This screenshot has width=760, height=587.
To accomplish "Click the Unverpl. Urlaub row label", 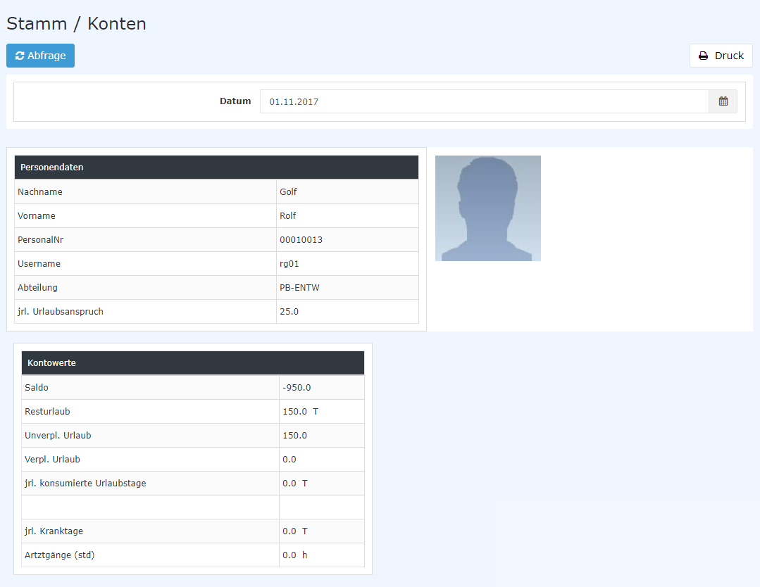I will click(x=58, y=436).
